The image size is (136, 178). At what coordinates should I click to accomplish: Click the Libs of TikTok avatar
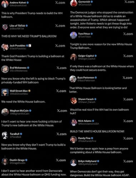[5, 27]
